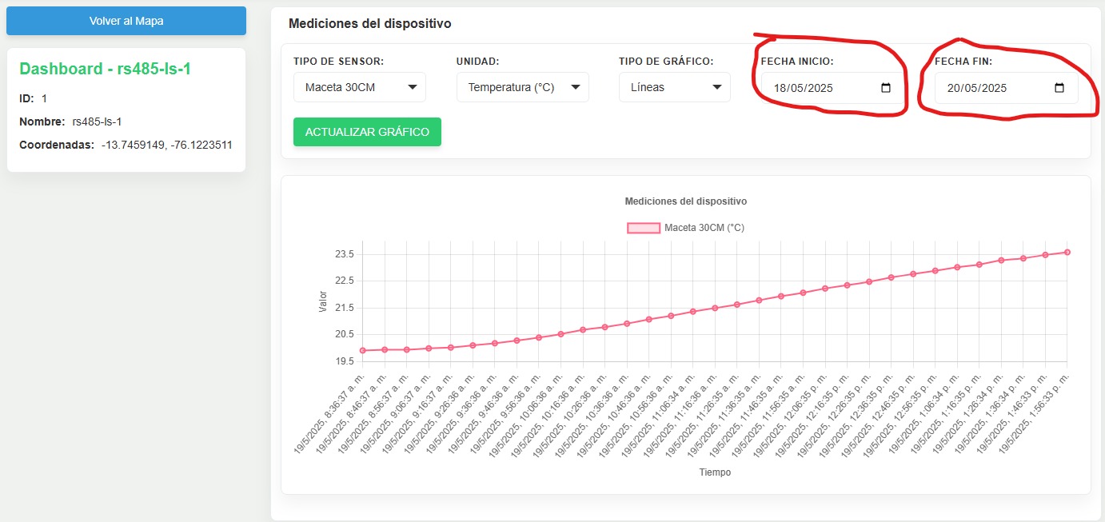
Task: Click the Volver al Mapa button
Action: [x=126, y=20]
